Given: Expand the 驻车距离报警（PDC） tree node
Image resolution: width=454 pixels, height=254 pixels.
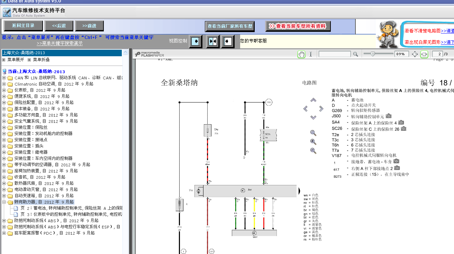Looking at the screenshot, I should pyautogui.click(x=4, y=233).
